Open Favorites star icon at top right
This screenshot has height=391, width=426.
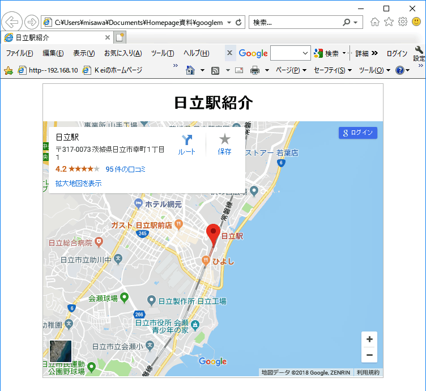point(389,22)
